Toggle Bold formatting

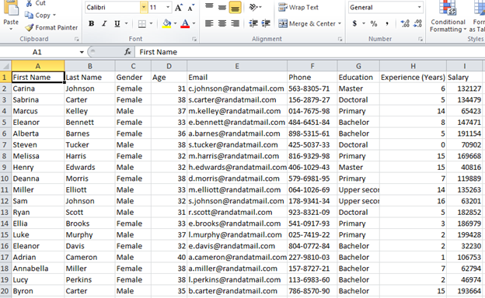[x=91, y=23]
